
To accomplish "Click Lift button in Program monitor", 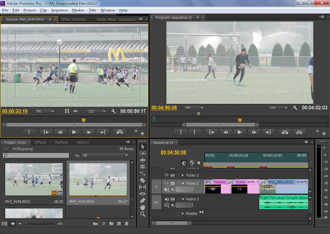I will pos(285,132).
